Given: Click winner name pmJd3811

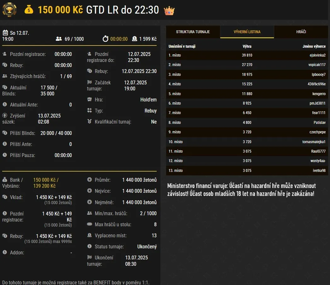Looking at the screenshot, I should (318, 103).
